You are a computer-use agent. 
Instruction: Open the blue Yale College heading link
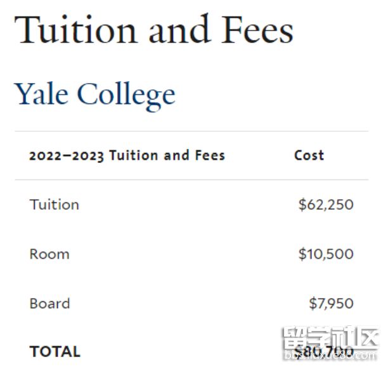pyautogui.click(x=95, y=94)
